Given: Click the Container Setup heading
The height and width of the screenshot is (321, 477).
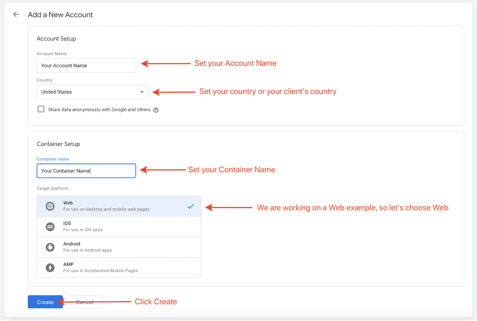Looking at the screenshot, I should coord(58,144).
